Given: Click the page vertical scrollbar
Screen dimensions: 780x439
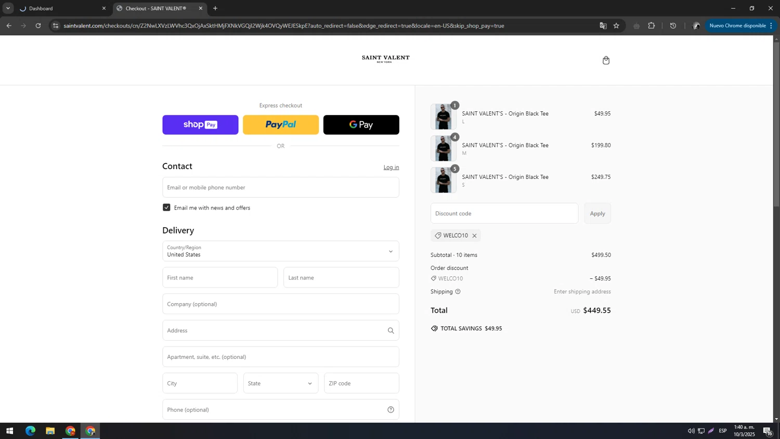Looking at the screenshot, I should [776, 125].
